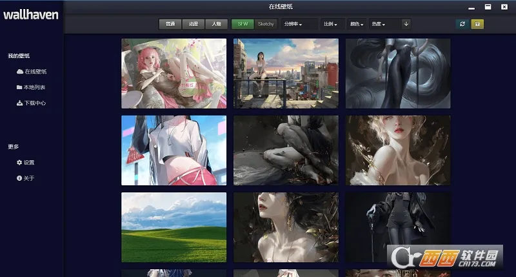Select the city rooftop girl wallpaper thumbnail

286,73
